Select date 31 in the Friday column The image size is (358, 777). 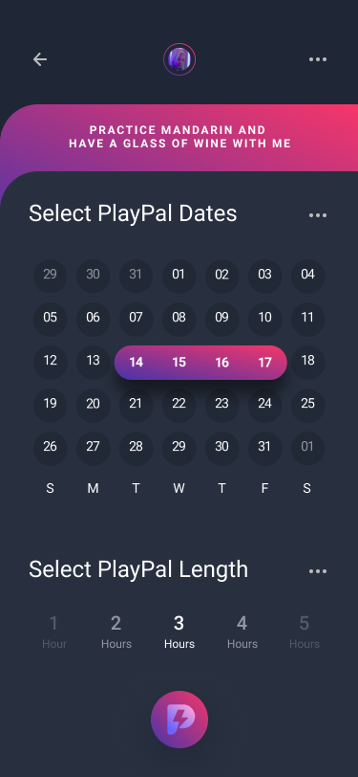(265, 447)
